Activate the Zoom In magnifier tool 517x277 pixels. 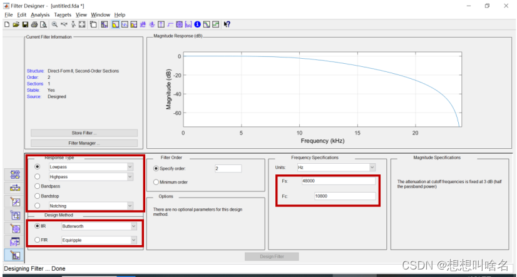pos(54,24)
